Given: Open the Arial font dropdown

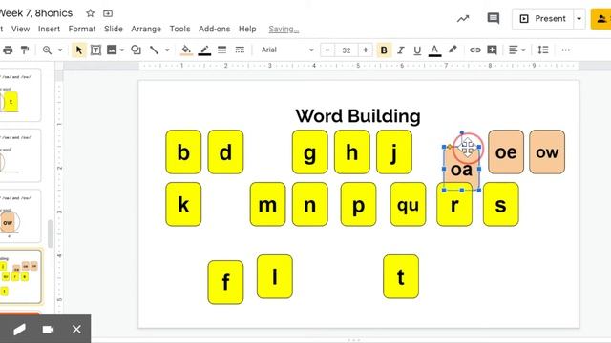Looking at the screenshot, I should click(x=287, y=50).
